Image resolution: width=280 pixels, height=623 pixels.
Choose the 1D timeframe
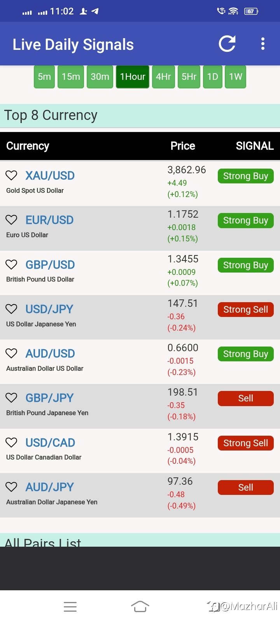coord(212,77)
